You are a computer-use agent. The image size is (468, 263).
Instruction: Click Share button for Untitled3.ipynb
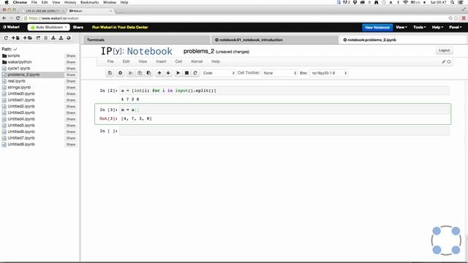(x=71, y=113)
